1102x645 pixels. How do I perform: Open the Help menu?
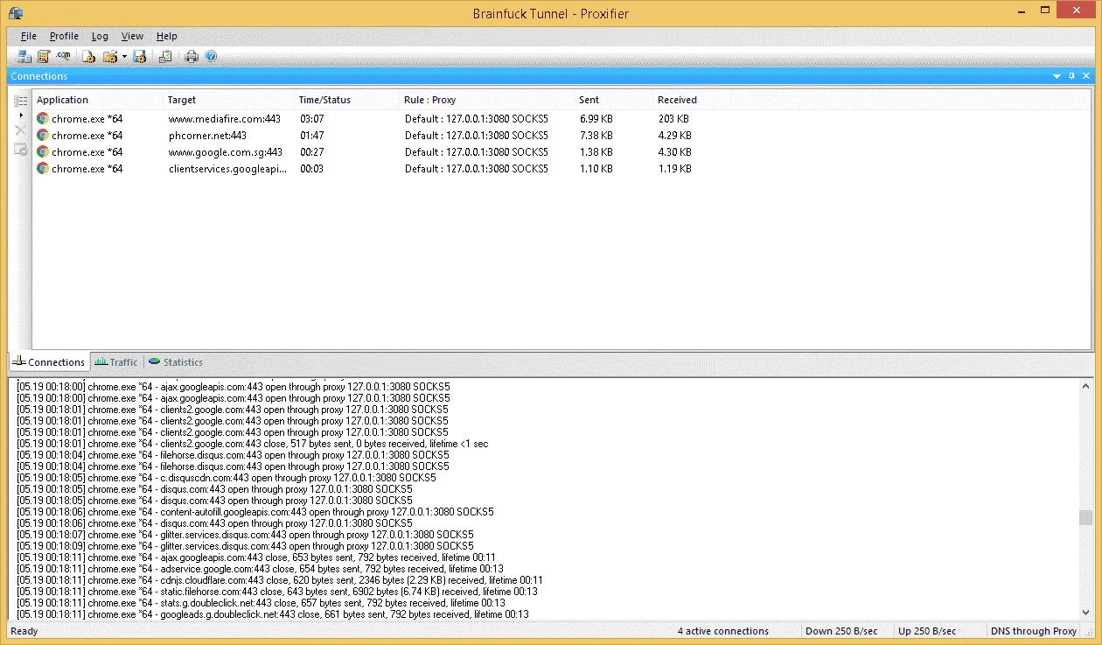tap(167, 36)
